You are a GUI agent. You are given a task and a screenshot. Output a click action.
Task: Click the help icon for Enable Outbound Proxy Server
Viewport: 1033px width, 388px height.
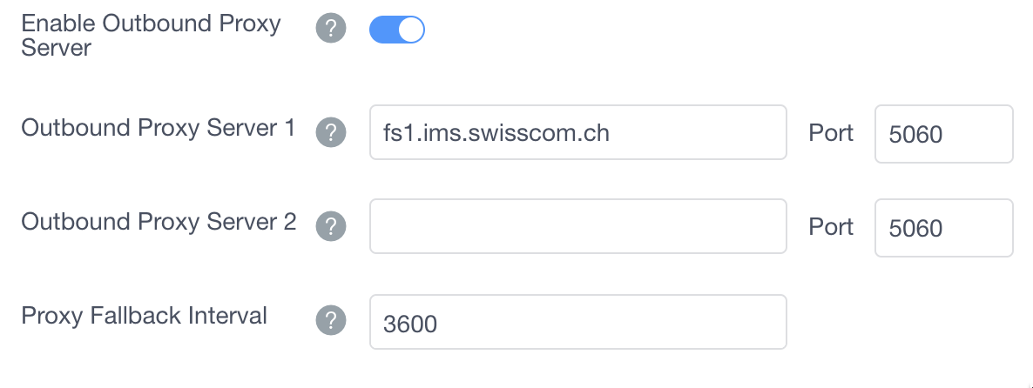coord(331,30)
